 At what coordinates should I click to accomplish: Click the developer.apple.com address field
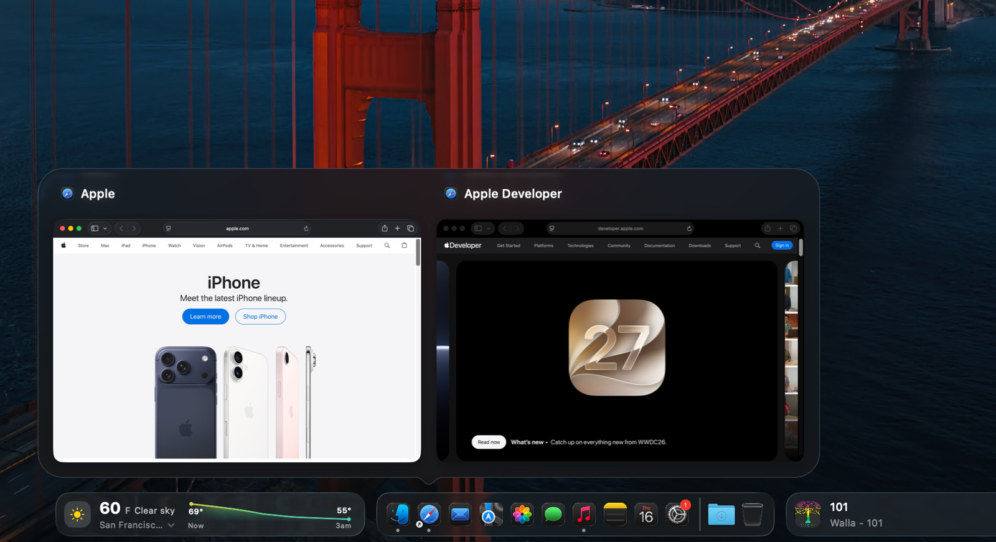pyautogui.click(x=621, y=228)
